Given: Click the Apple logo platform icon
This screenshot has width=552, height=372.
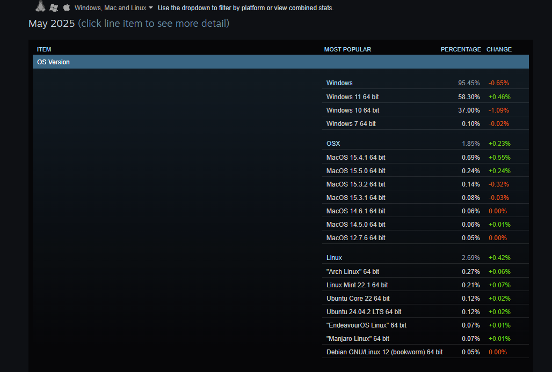Looking at the screenshot, I should click(67, 7).
